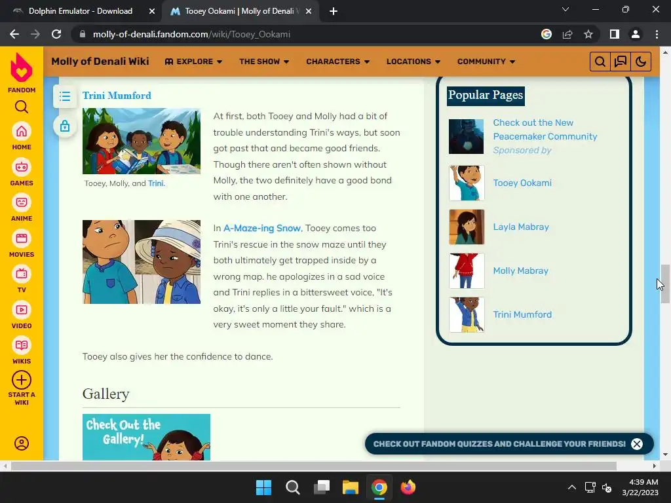Expand the LOCATIONS dropdown
The height and width of the screenshot is (503, 671).
click(x=413, y=62)
